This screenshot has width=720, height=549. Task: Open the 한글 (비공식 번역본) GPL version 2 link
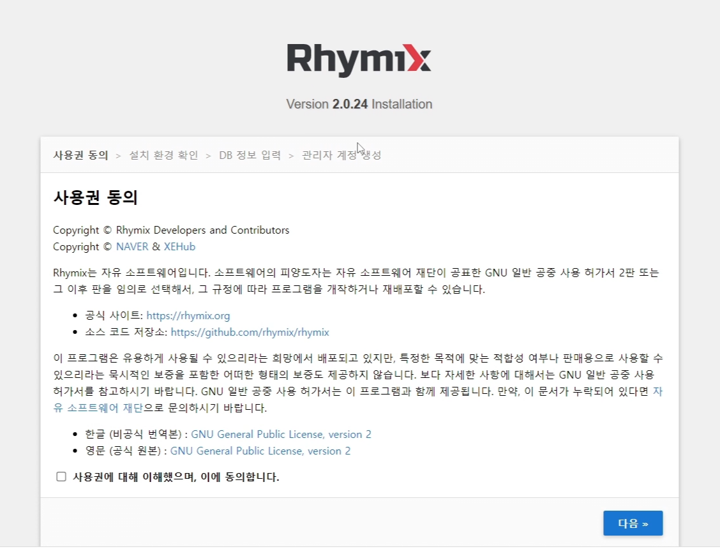[281, 434]
